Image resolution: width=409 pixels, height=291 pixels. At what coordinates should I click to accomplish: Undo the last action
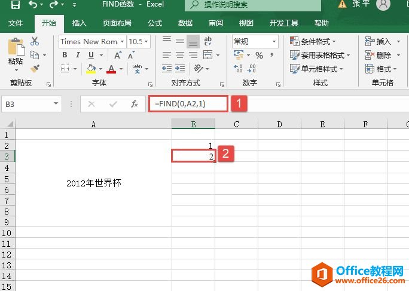33,4
